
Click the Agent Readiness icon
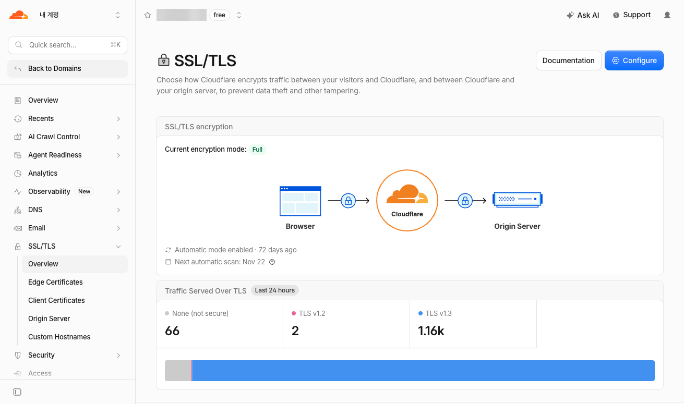[18, 155]
